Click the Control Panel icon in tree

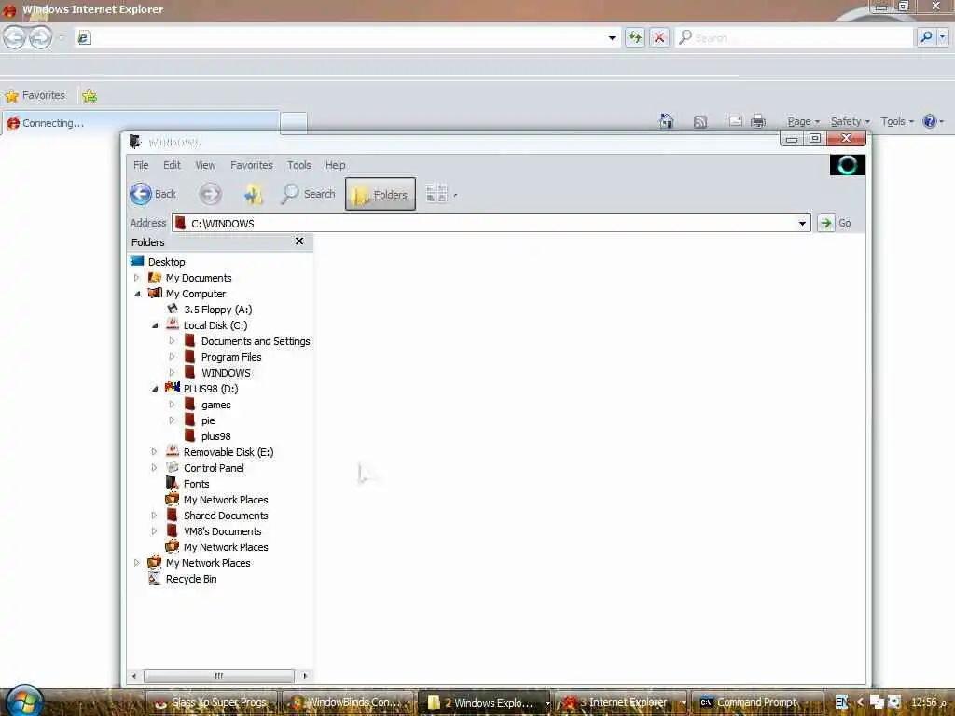(173, 468)
